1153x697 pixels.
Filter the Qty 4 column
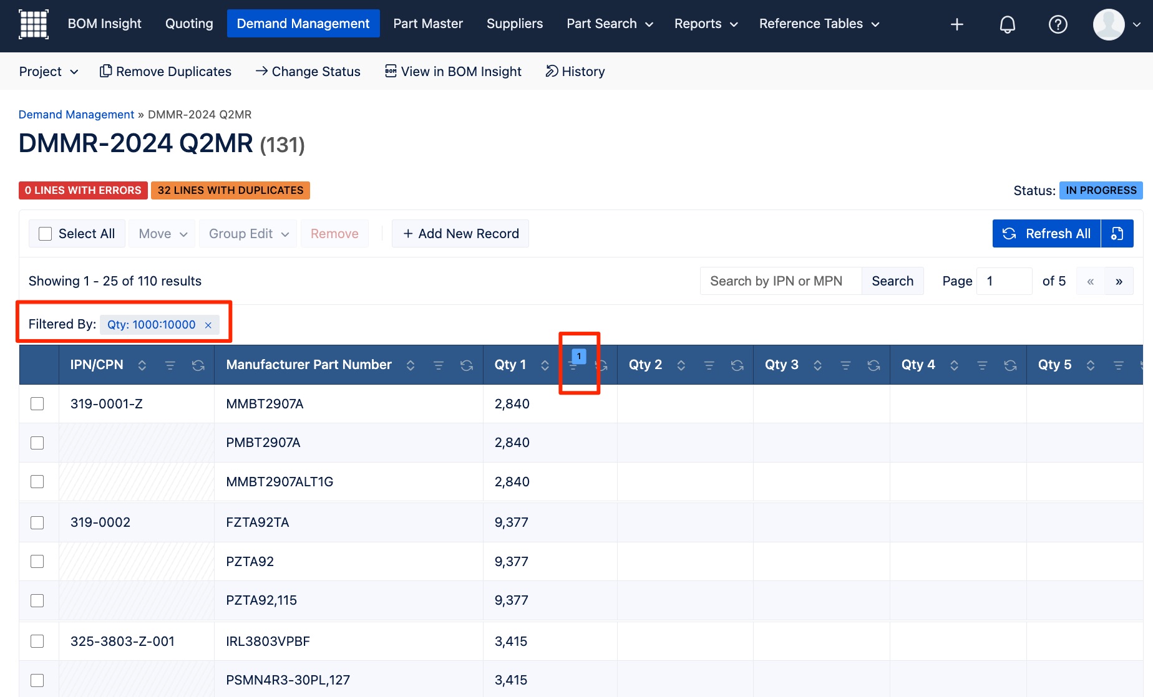(982, 365)
